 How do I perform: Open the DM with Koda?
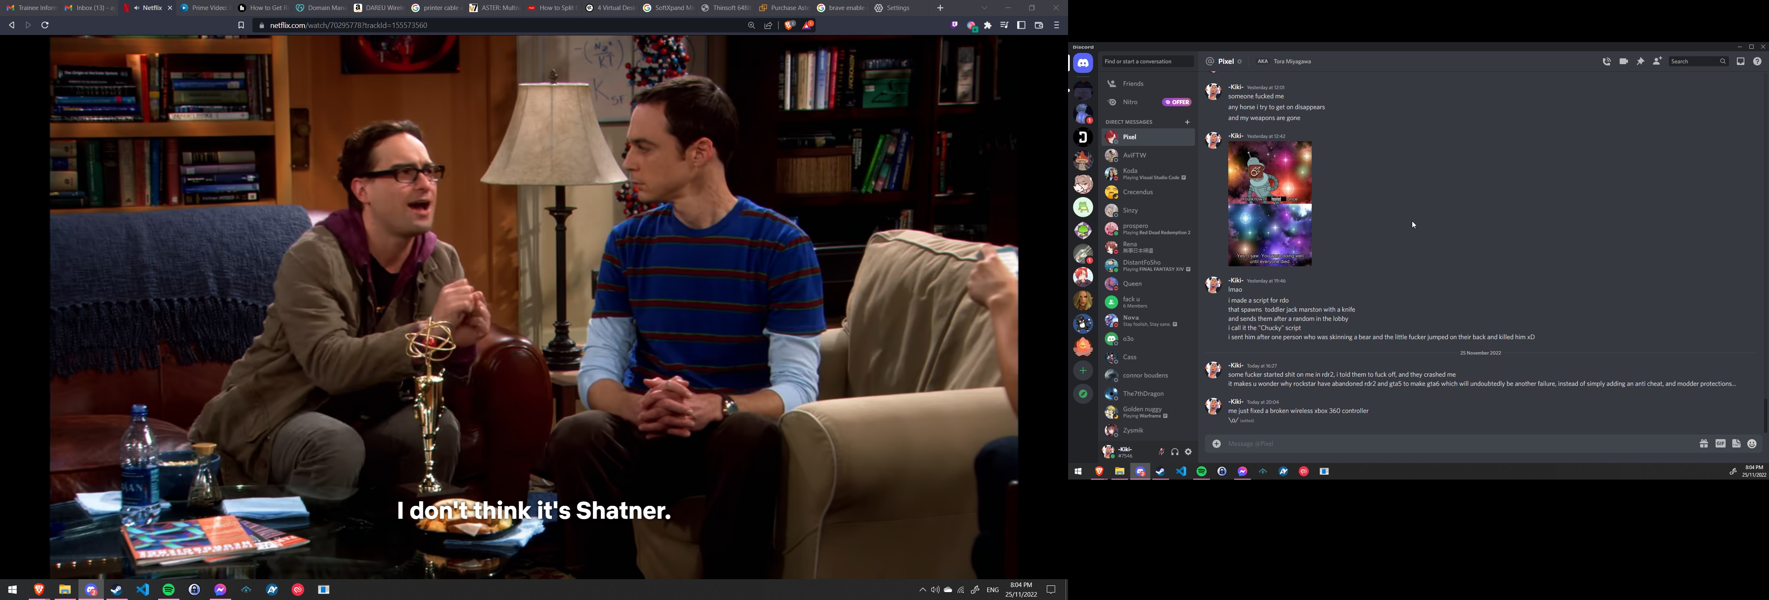pyautogui.click(x=1148, y=174)
